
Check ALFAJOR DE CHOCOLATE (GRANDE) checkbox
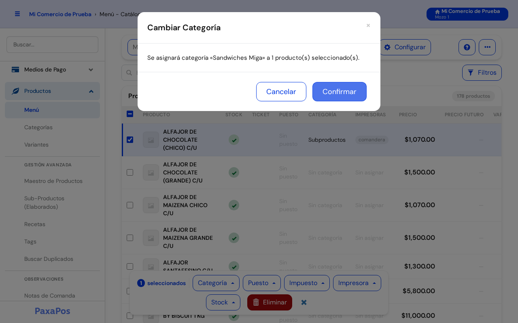130,172
